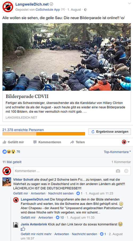Screen dimensions: 133x241
Task: Click the public globe icon beside 1. August
Action: pos(86,10)
